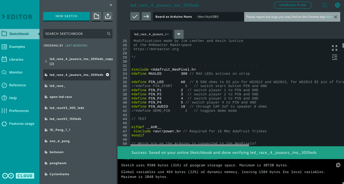Click the Search Sketchbook field
Viewport: 344px width, 184px height.
click(75, 34)
